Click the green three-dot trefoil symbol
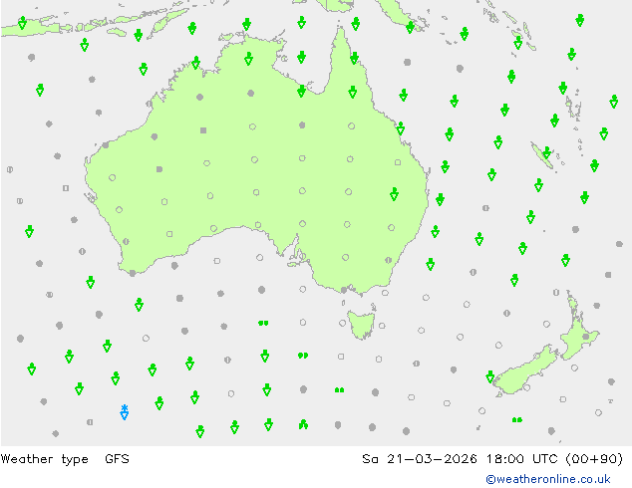Screen dimensions: 632x488 coord(303,424)
